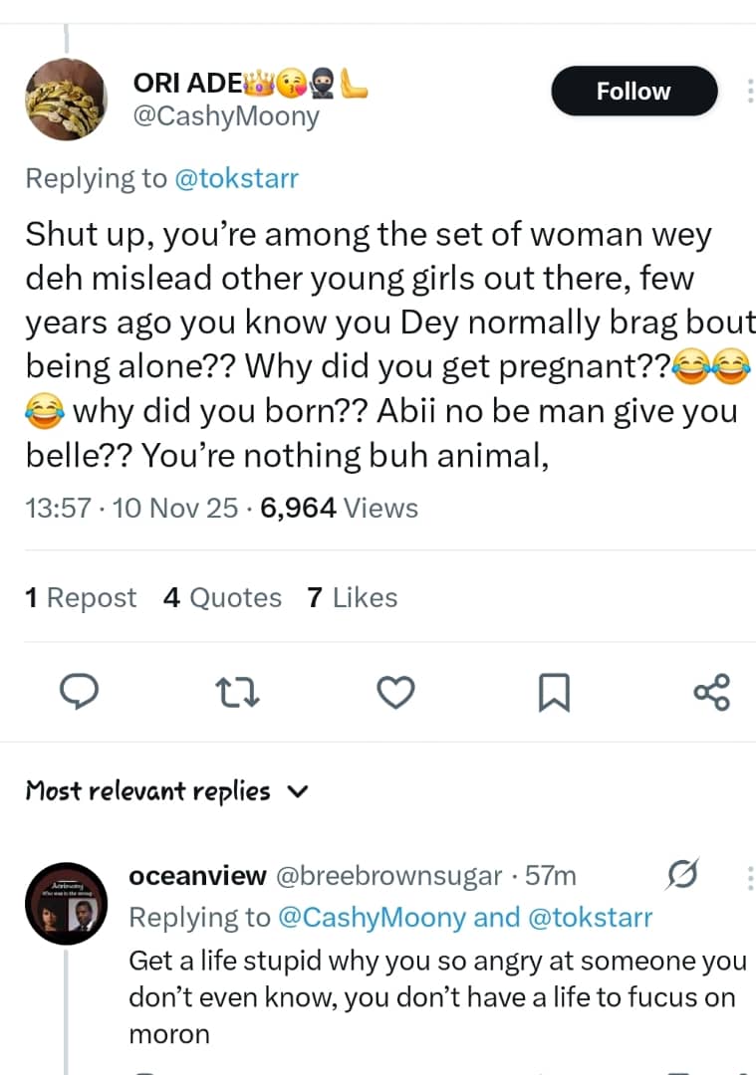Viewport: 756px width, 1075px height.
Task: Open the @tokstarr mention link
Action: tap(239, 178)
